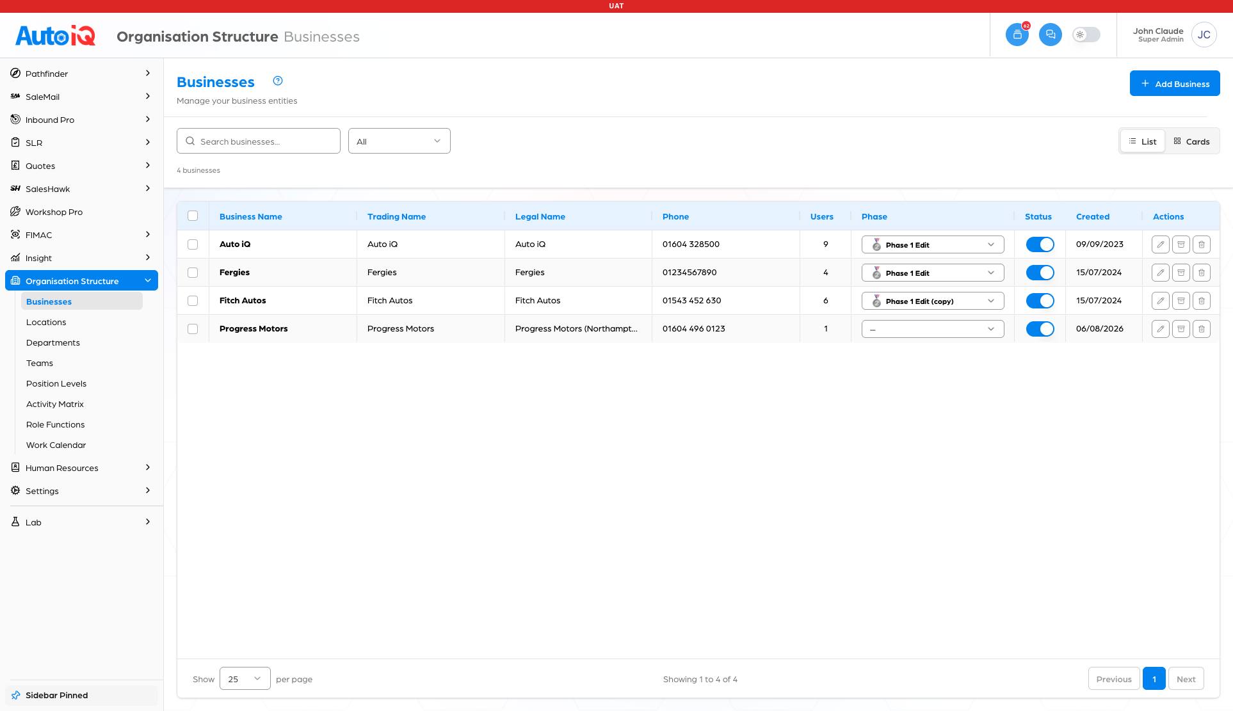Open the rows per page dropdown
The width and height of the screenshot is (1233, 711).
click(245, 678)
